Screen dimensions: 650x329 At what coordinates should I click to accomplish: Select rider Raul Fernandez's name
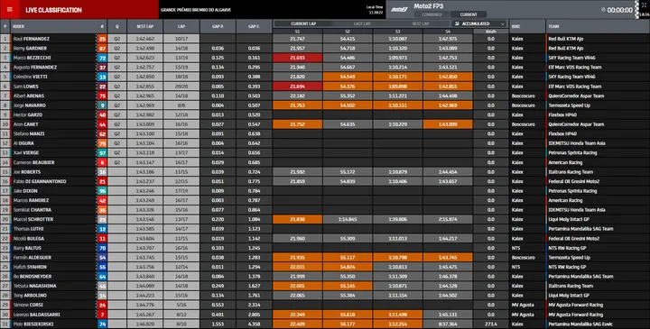click(x=31, y=39)
